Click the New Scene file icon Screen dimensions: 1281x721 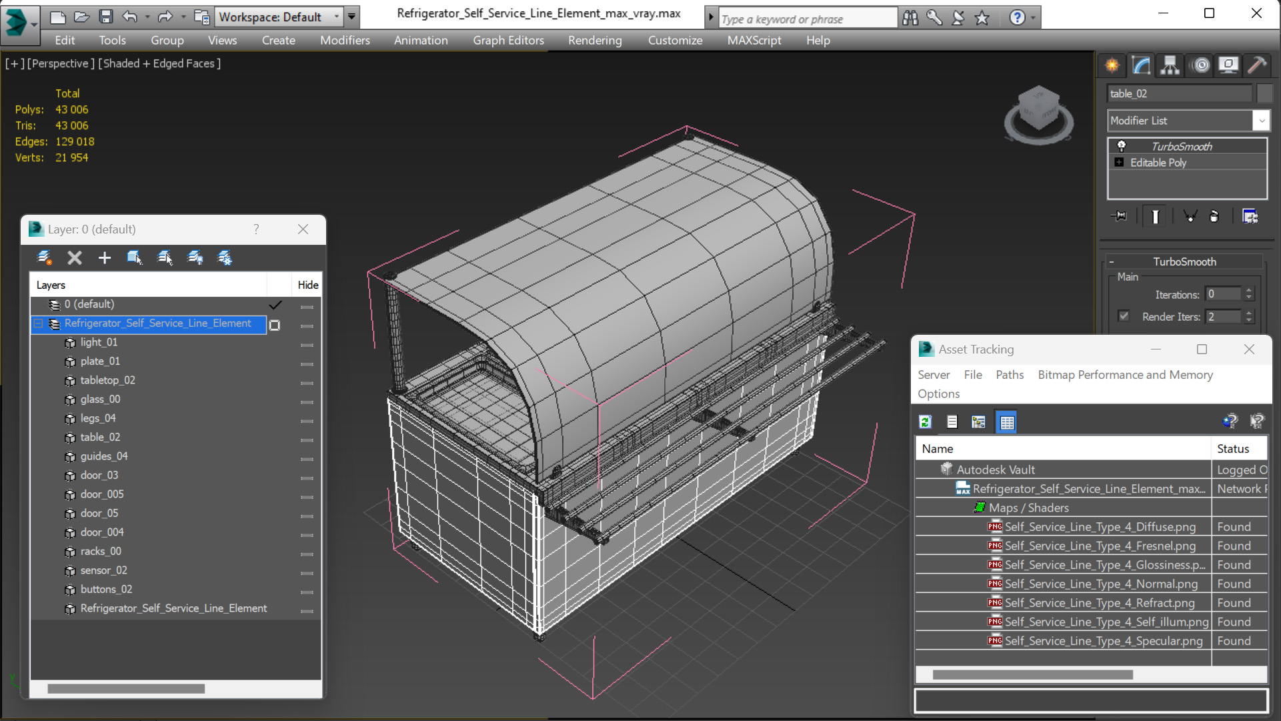(58, 17)
